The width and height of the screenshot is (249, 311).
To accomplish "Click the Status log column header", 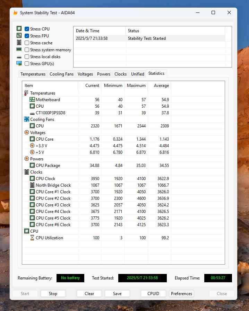I will (x=175, y=31).
